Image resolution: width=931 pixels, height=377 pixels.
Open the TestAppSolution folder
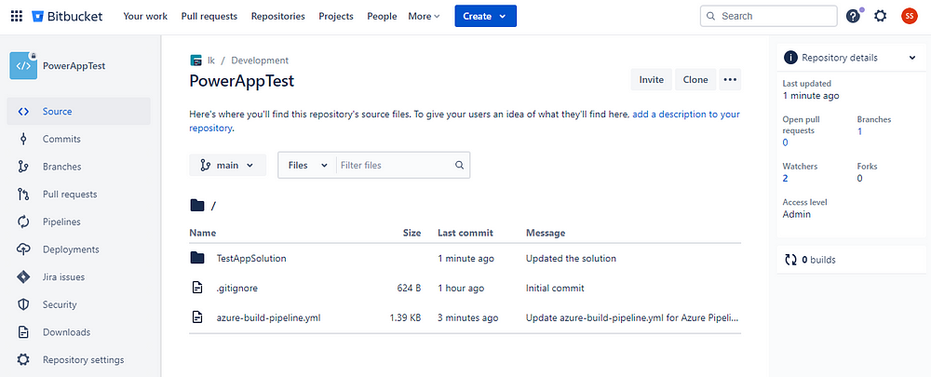pyautogui.click(x=251, y=259)
